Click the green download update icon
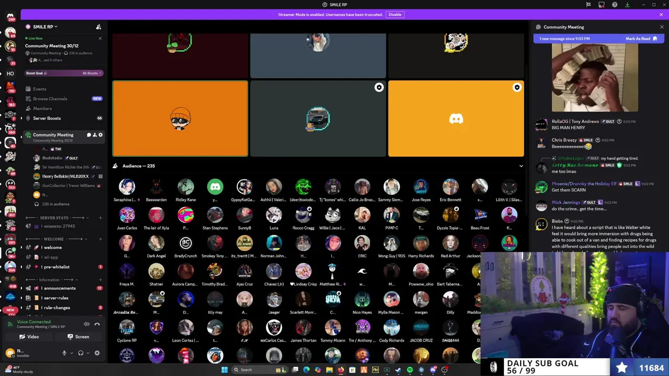This screenshot has width=669, height=376. click(x=628, y=5)
